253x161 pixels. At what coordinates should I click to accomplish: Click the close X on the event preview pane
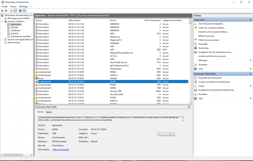tap(189, 107)
